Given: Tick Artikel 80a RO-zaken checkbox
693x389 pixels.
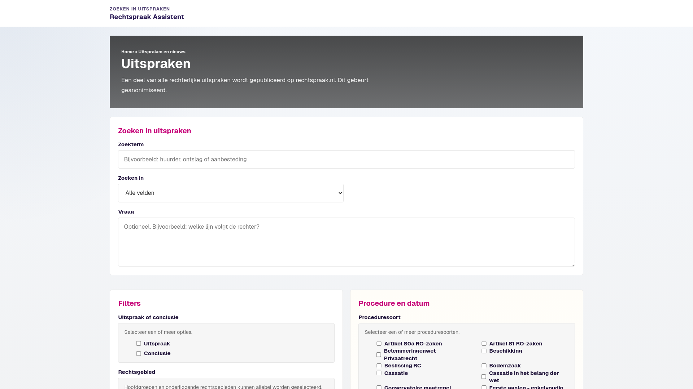Looking at the screenshot, I should 379,344.
